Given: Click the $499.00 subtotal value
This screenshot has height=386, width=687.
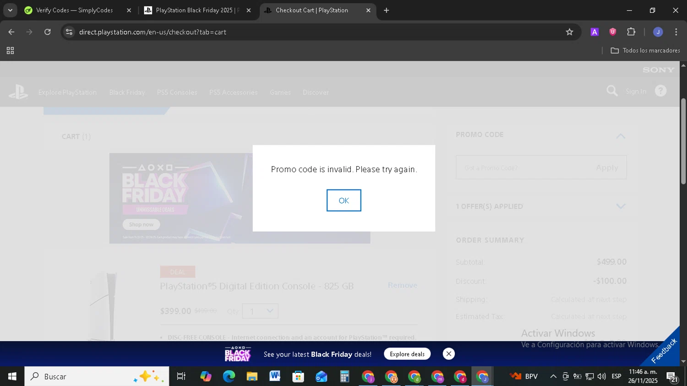Looking at the screenshot, I should pyautogui.click(x=611, y=262).
